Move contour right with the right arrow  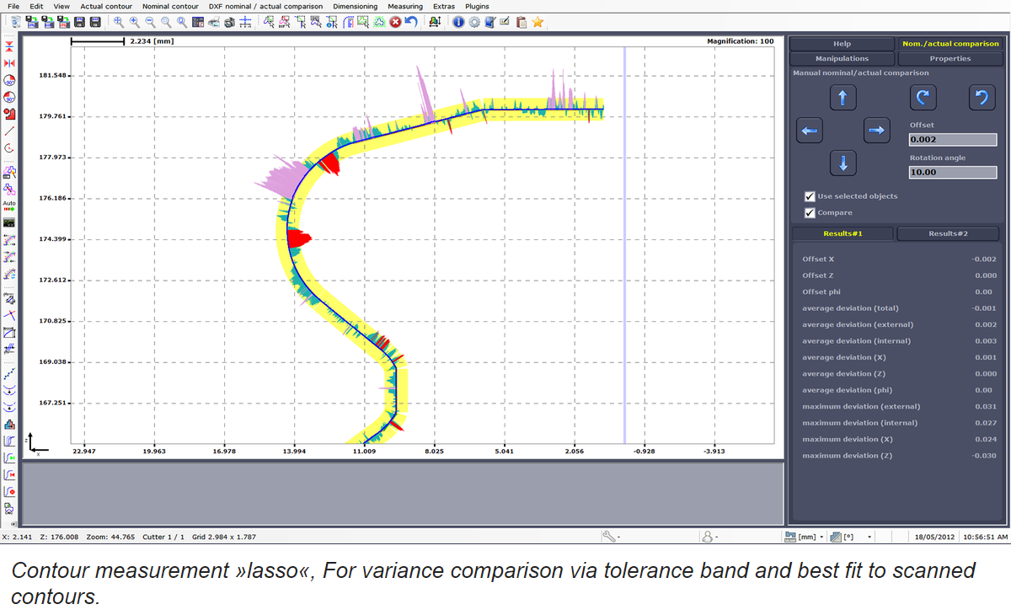[876, 131]
